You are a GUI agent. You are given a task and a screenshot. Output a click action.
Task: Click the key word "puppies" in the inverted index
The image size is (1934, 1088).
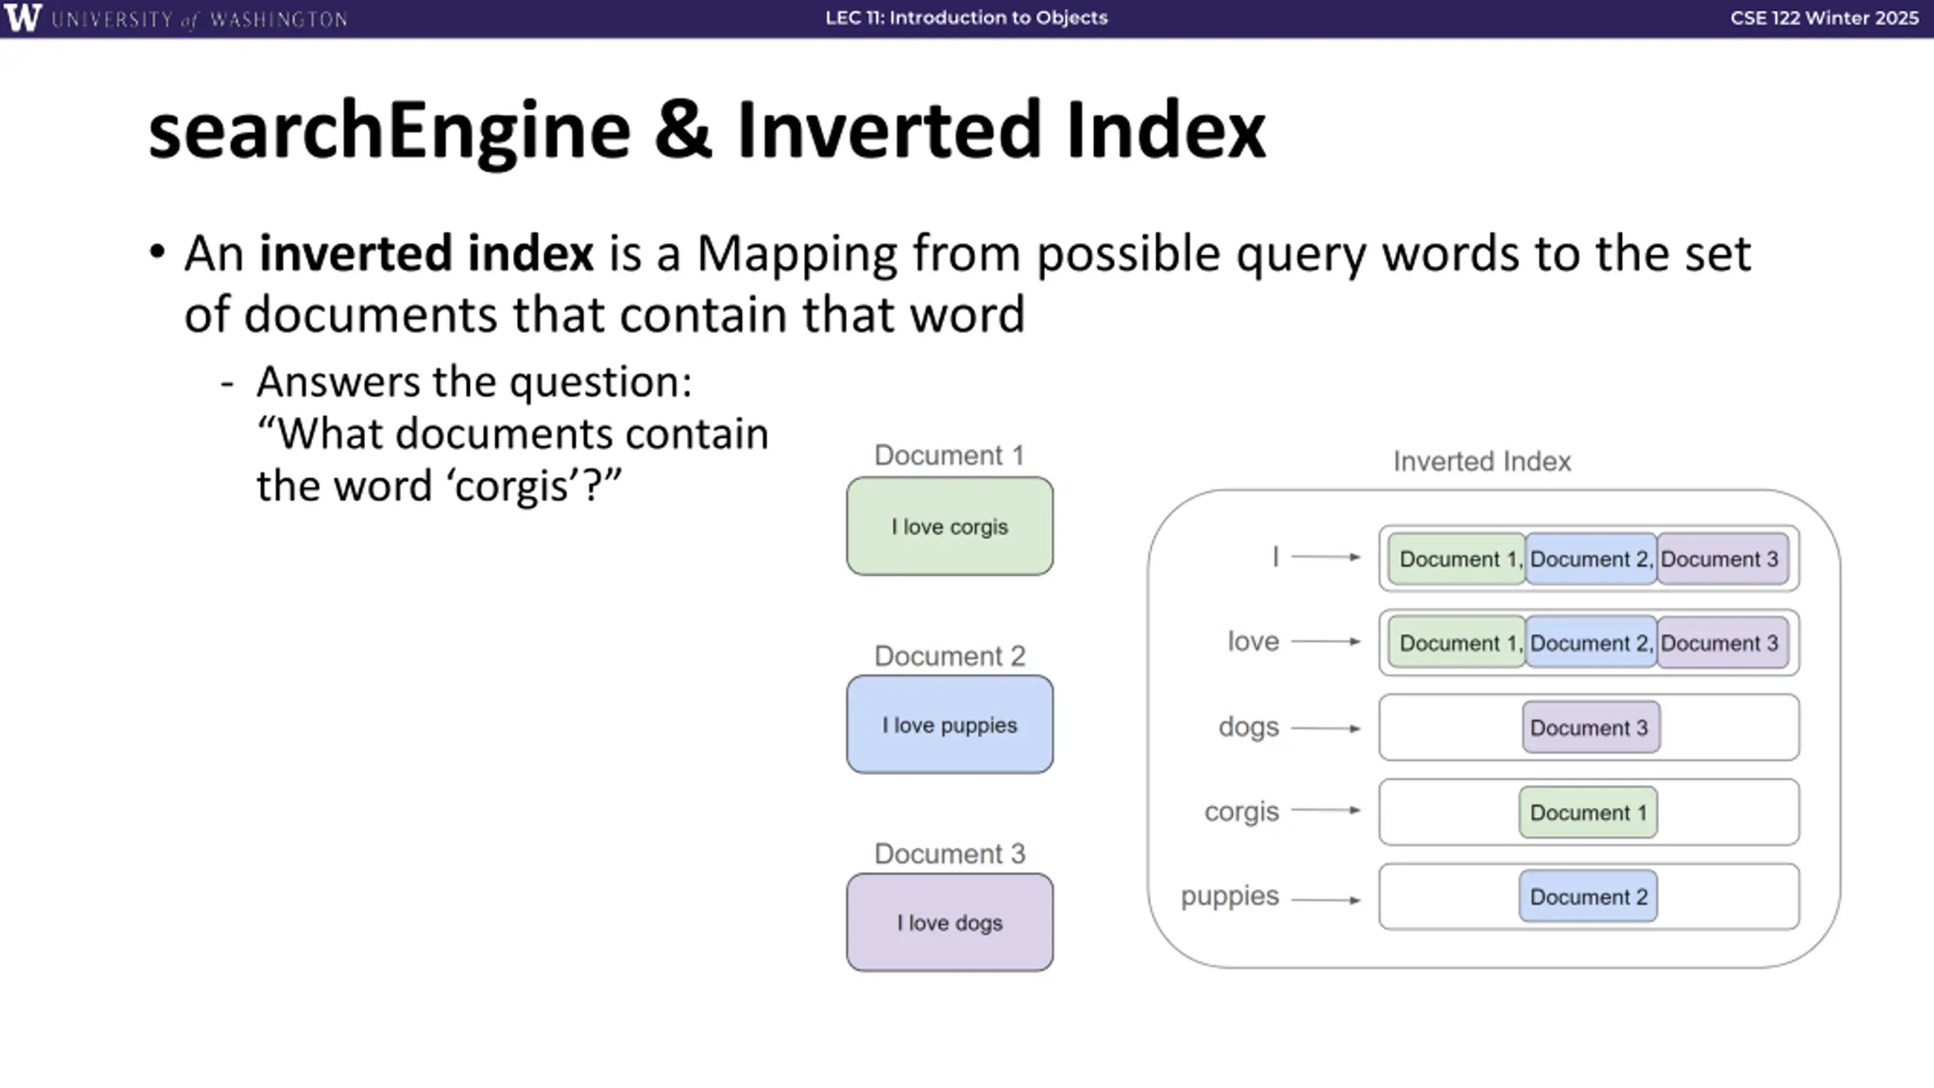(x=1230, y=896)
